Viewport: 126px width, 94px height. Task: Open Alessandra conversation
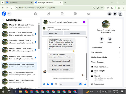19,42
